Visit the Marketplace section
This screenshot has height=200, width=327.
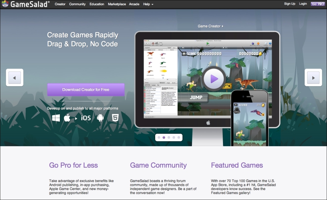pyautogui.click(x=117, y=4)
